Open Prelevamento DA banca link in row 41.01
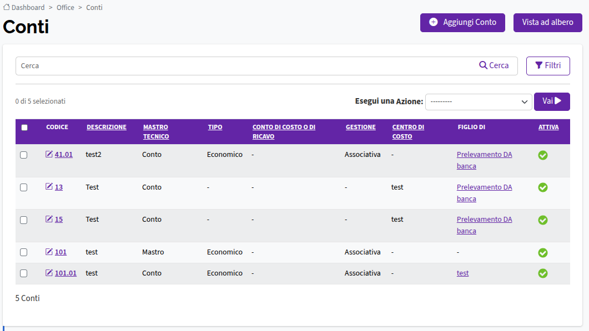 tap(484, 160)
